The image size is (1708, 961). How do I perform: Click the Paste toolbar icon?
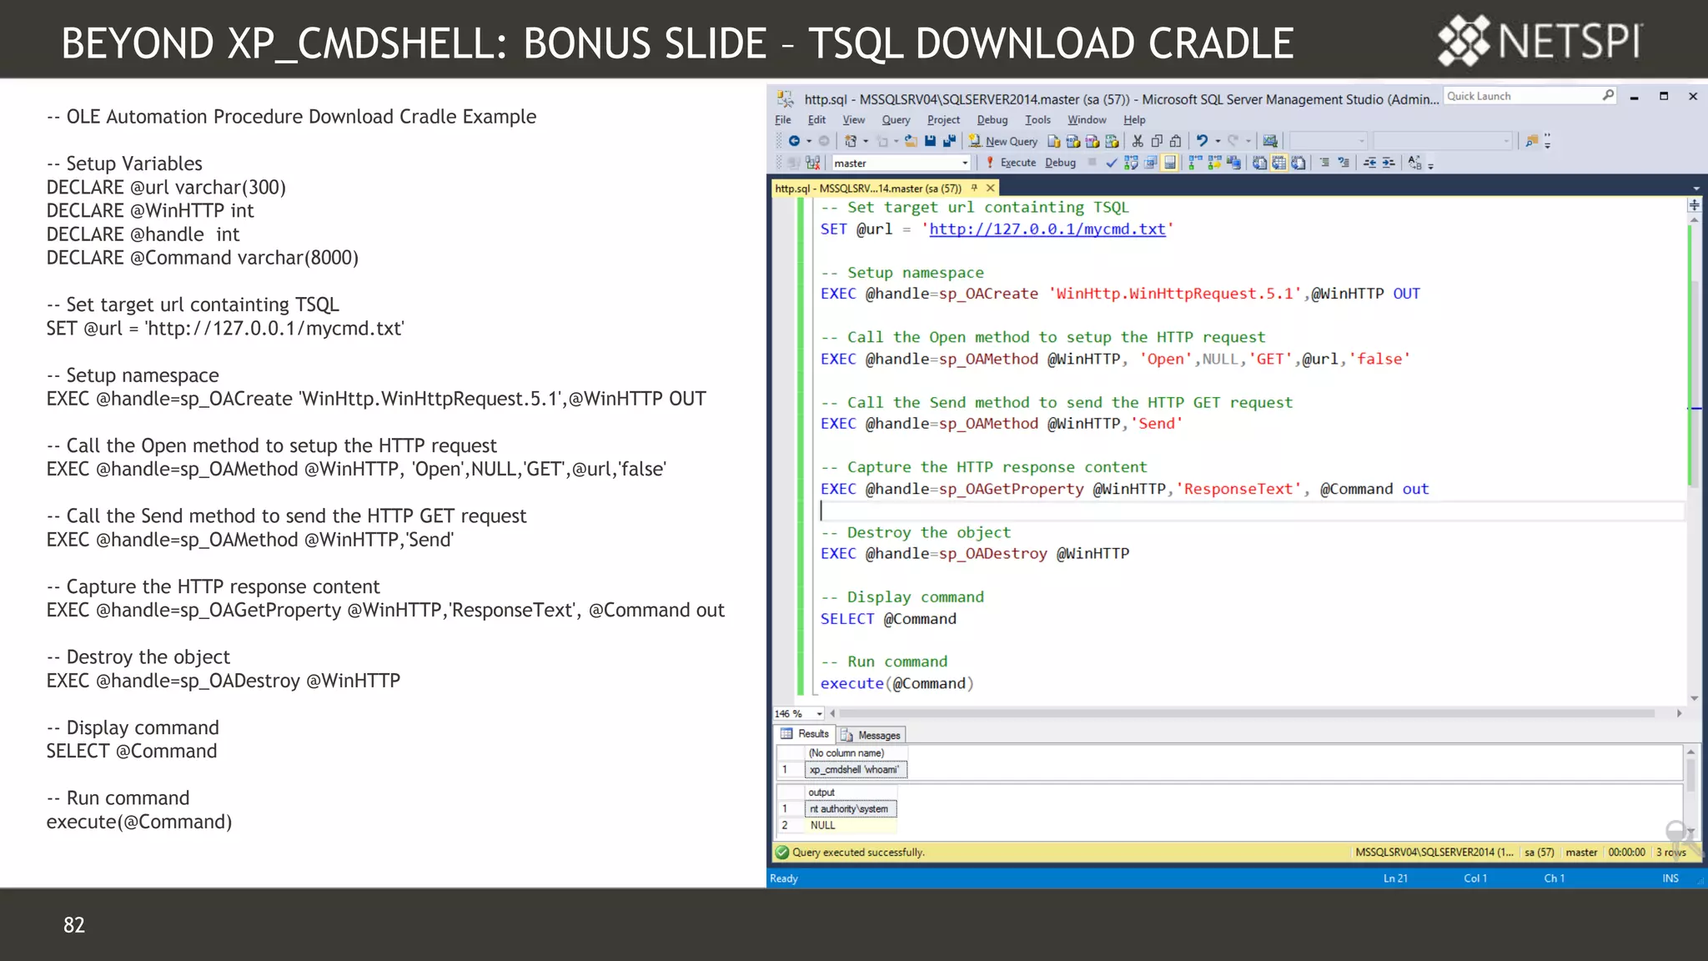[1176, 141]
